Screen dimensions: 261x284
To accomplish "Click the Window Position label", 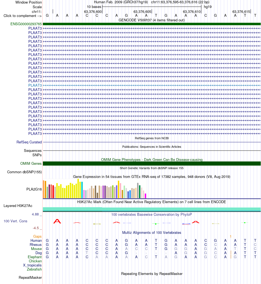I will pyautogui.click(x=29, y=2).
